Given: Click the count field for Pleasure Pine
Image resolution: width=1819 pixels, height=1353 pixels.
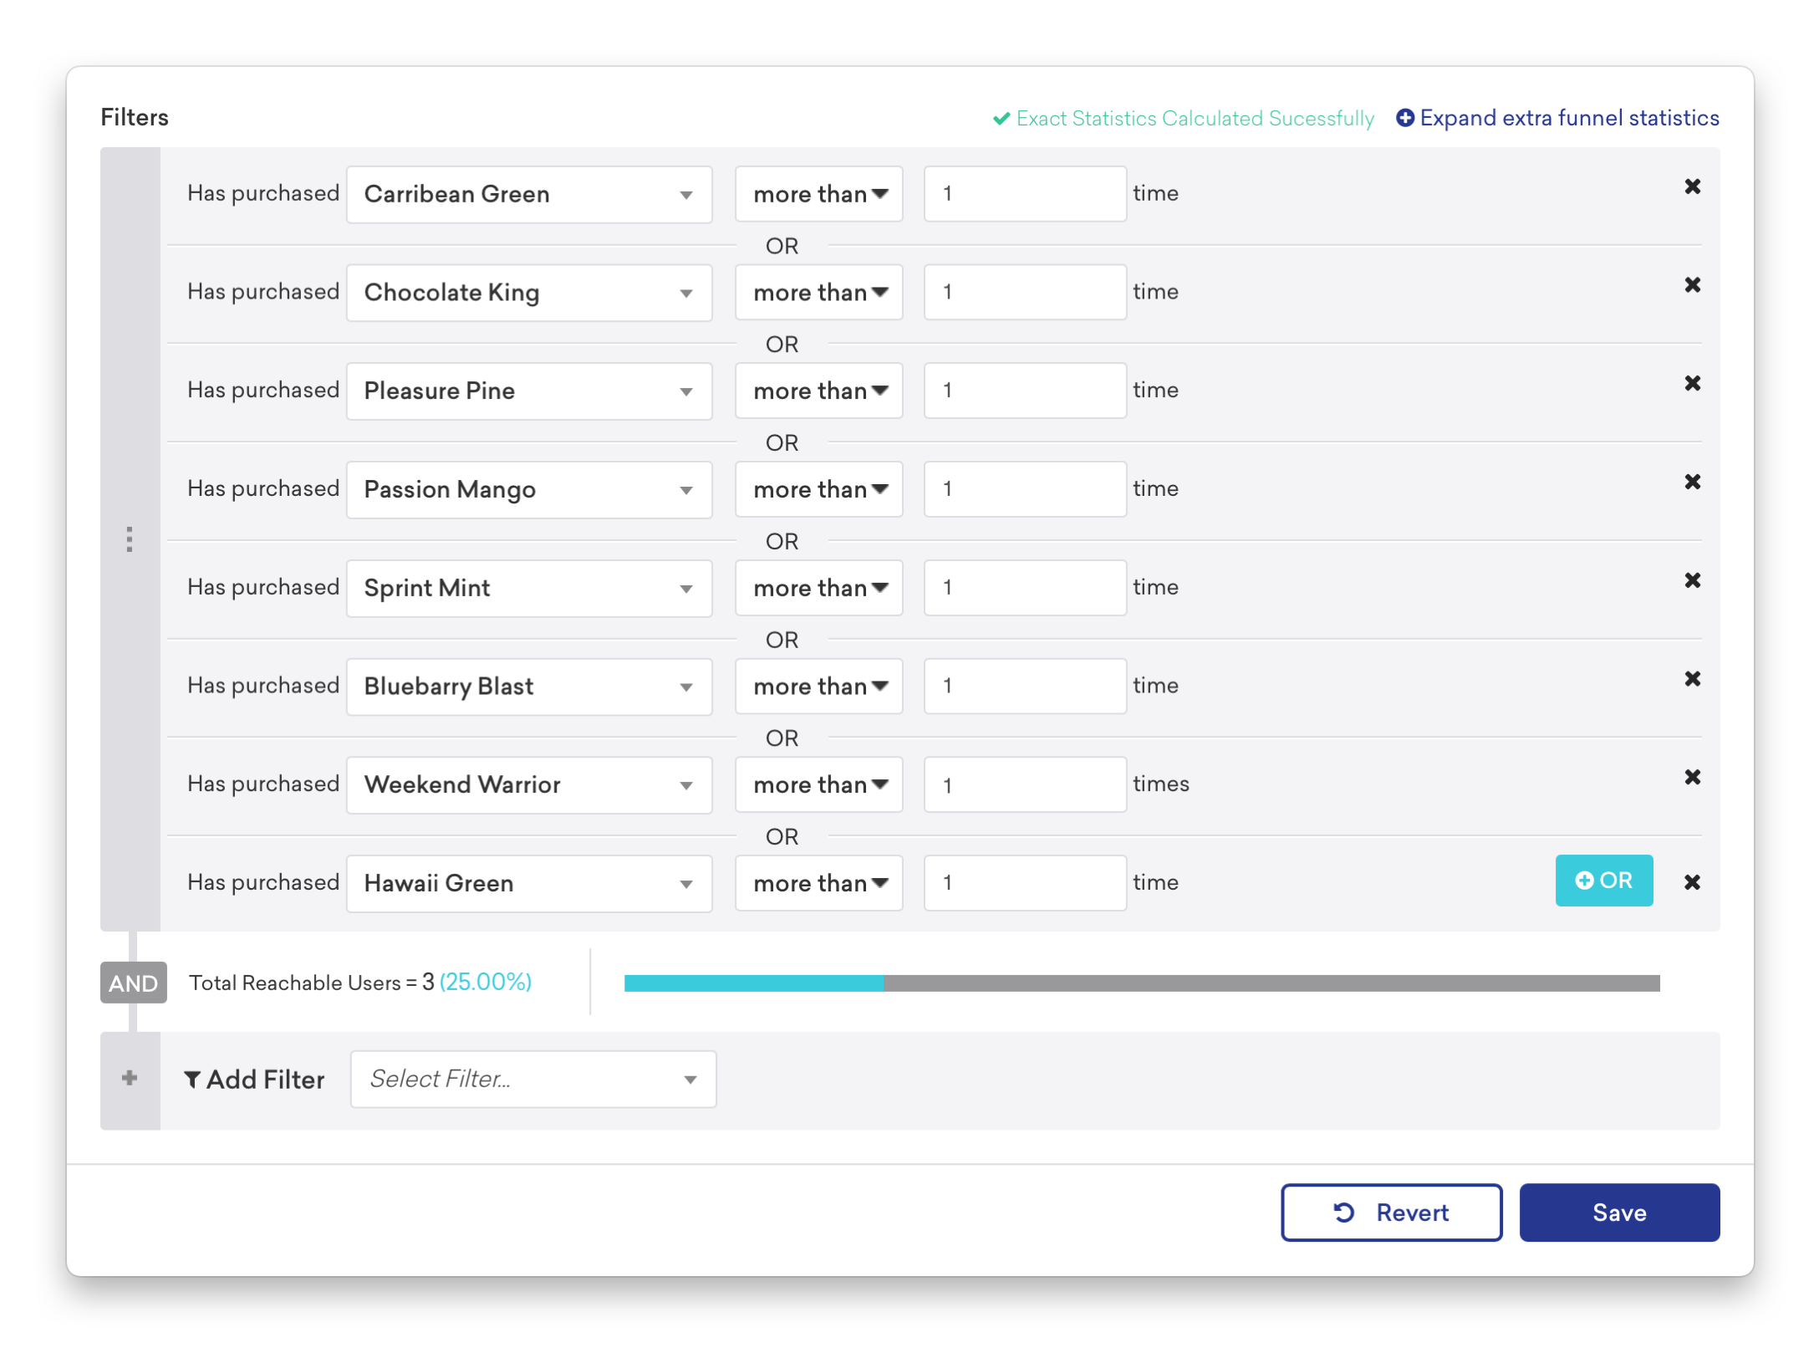Looking at the screenshot, I should [1025, 391].
